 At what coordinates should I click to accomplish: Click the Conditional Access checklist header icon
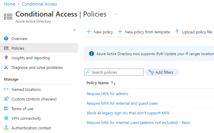8,17
